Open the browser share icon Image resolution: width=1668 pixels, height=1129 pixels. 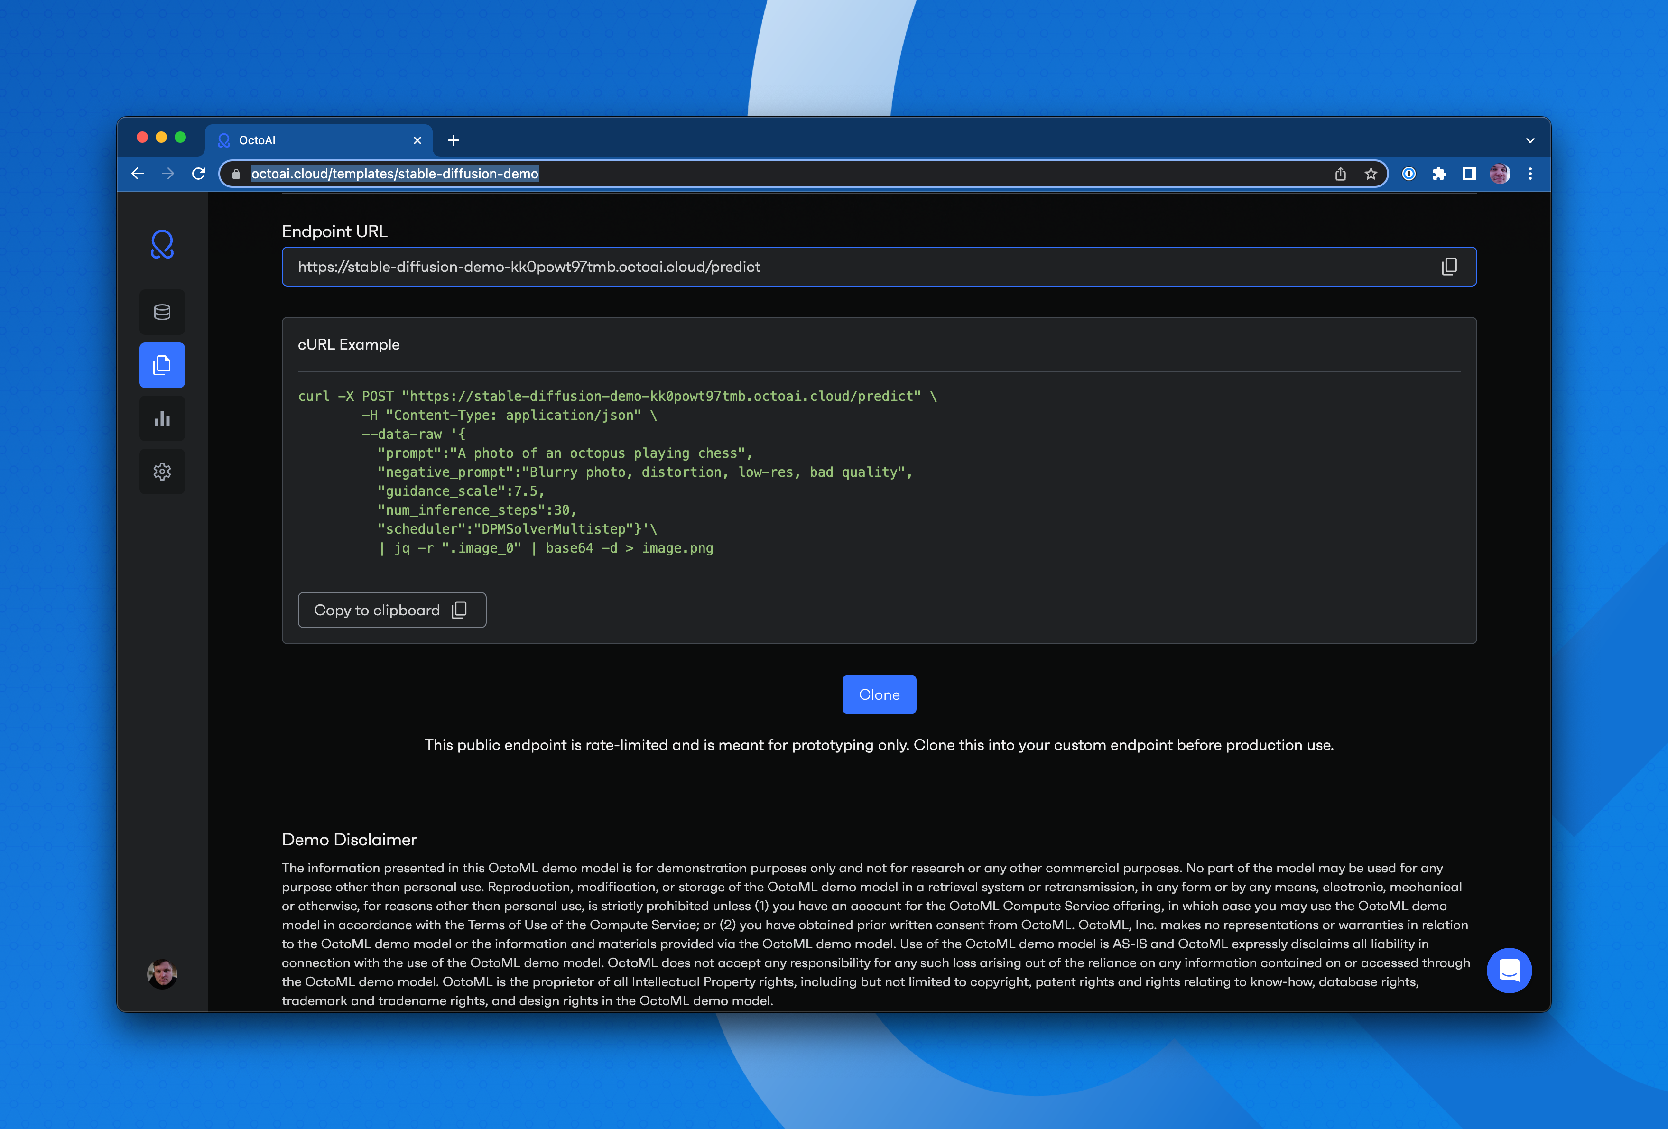[1340, 174]
